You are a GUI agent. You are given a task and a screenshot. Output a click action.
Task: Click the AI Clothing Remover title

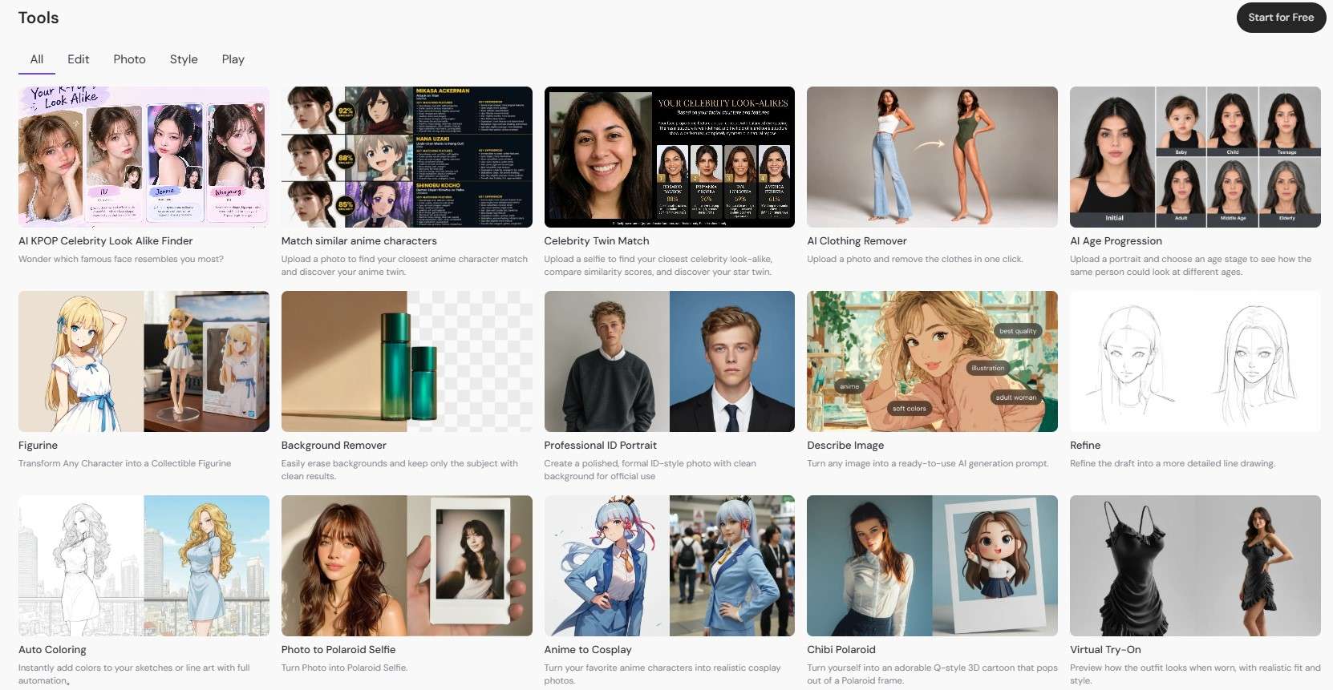(857, 241)
